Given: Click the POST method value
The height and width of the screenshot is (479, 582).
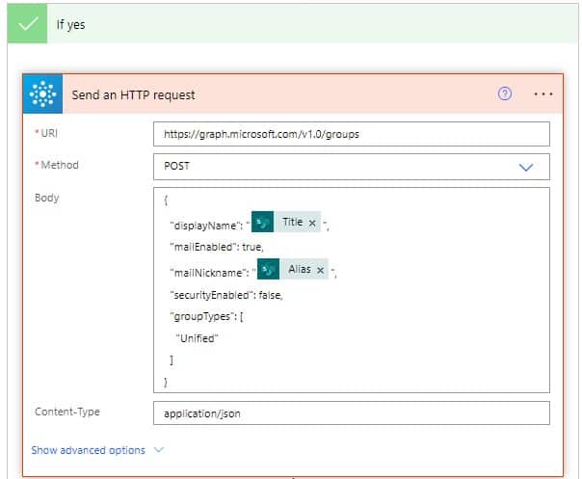Looking at the screenshot, I should pyautogui.click(x=176, y=166).
